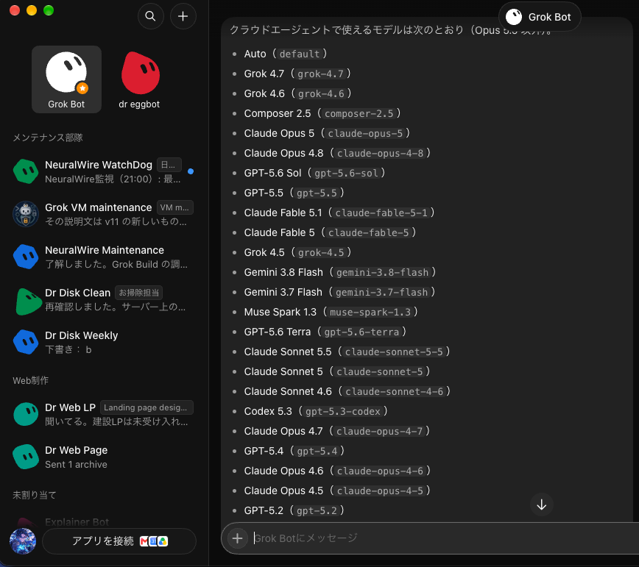Open Grok VM maintenance conversation
This screenshot has width=639, height=567.
(104, 214)
